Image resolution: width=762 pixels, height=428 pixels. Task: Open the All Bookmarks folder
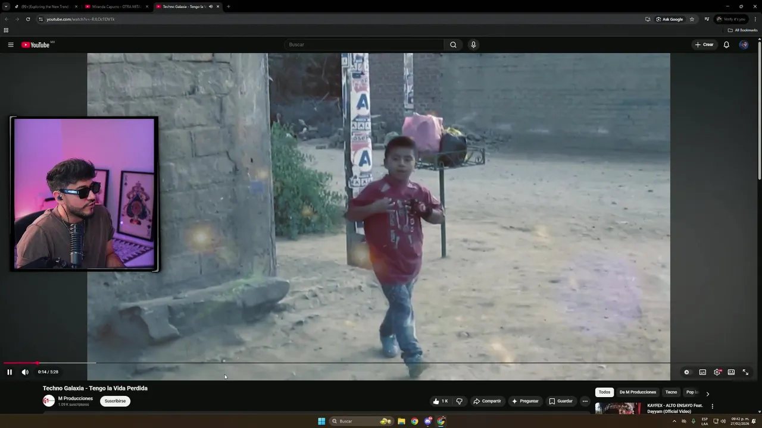click(x=742, y=30)
